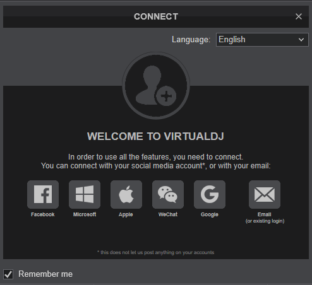
Task: Connect using the Facebook icon
Action: (x=43, y=194)
